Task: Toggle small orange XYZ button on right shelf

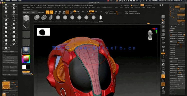Action: 163,53
